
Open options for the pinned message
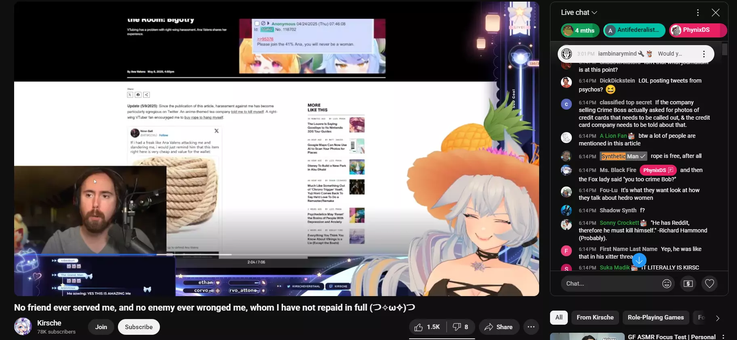click(x=704, y=54)
